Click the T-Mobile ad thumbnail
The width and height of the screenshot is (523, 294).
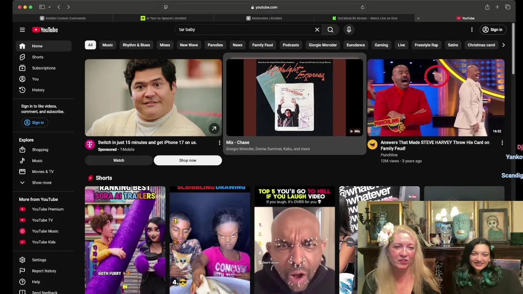point(153,98)
